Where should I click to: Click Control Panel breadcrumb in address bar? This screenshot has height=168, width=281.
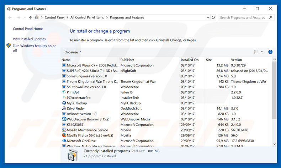pyautogui.click(x=54, y=17)
